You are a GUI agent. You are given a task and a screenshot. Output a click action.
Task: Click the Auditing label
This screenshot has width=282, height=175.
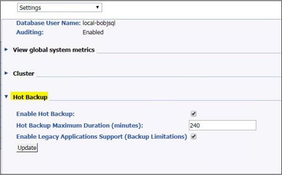pyautogui.click(x=30, y=32)
